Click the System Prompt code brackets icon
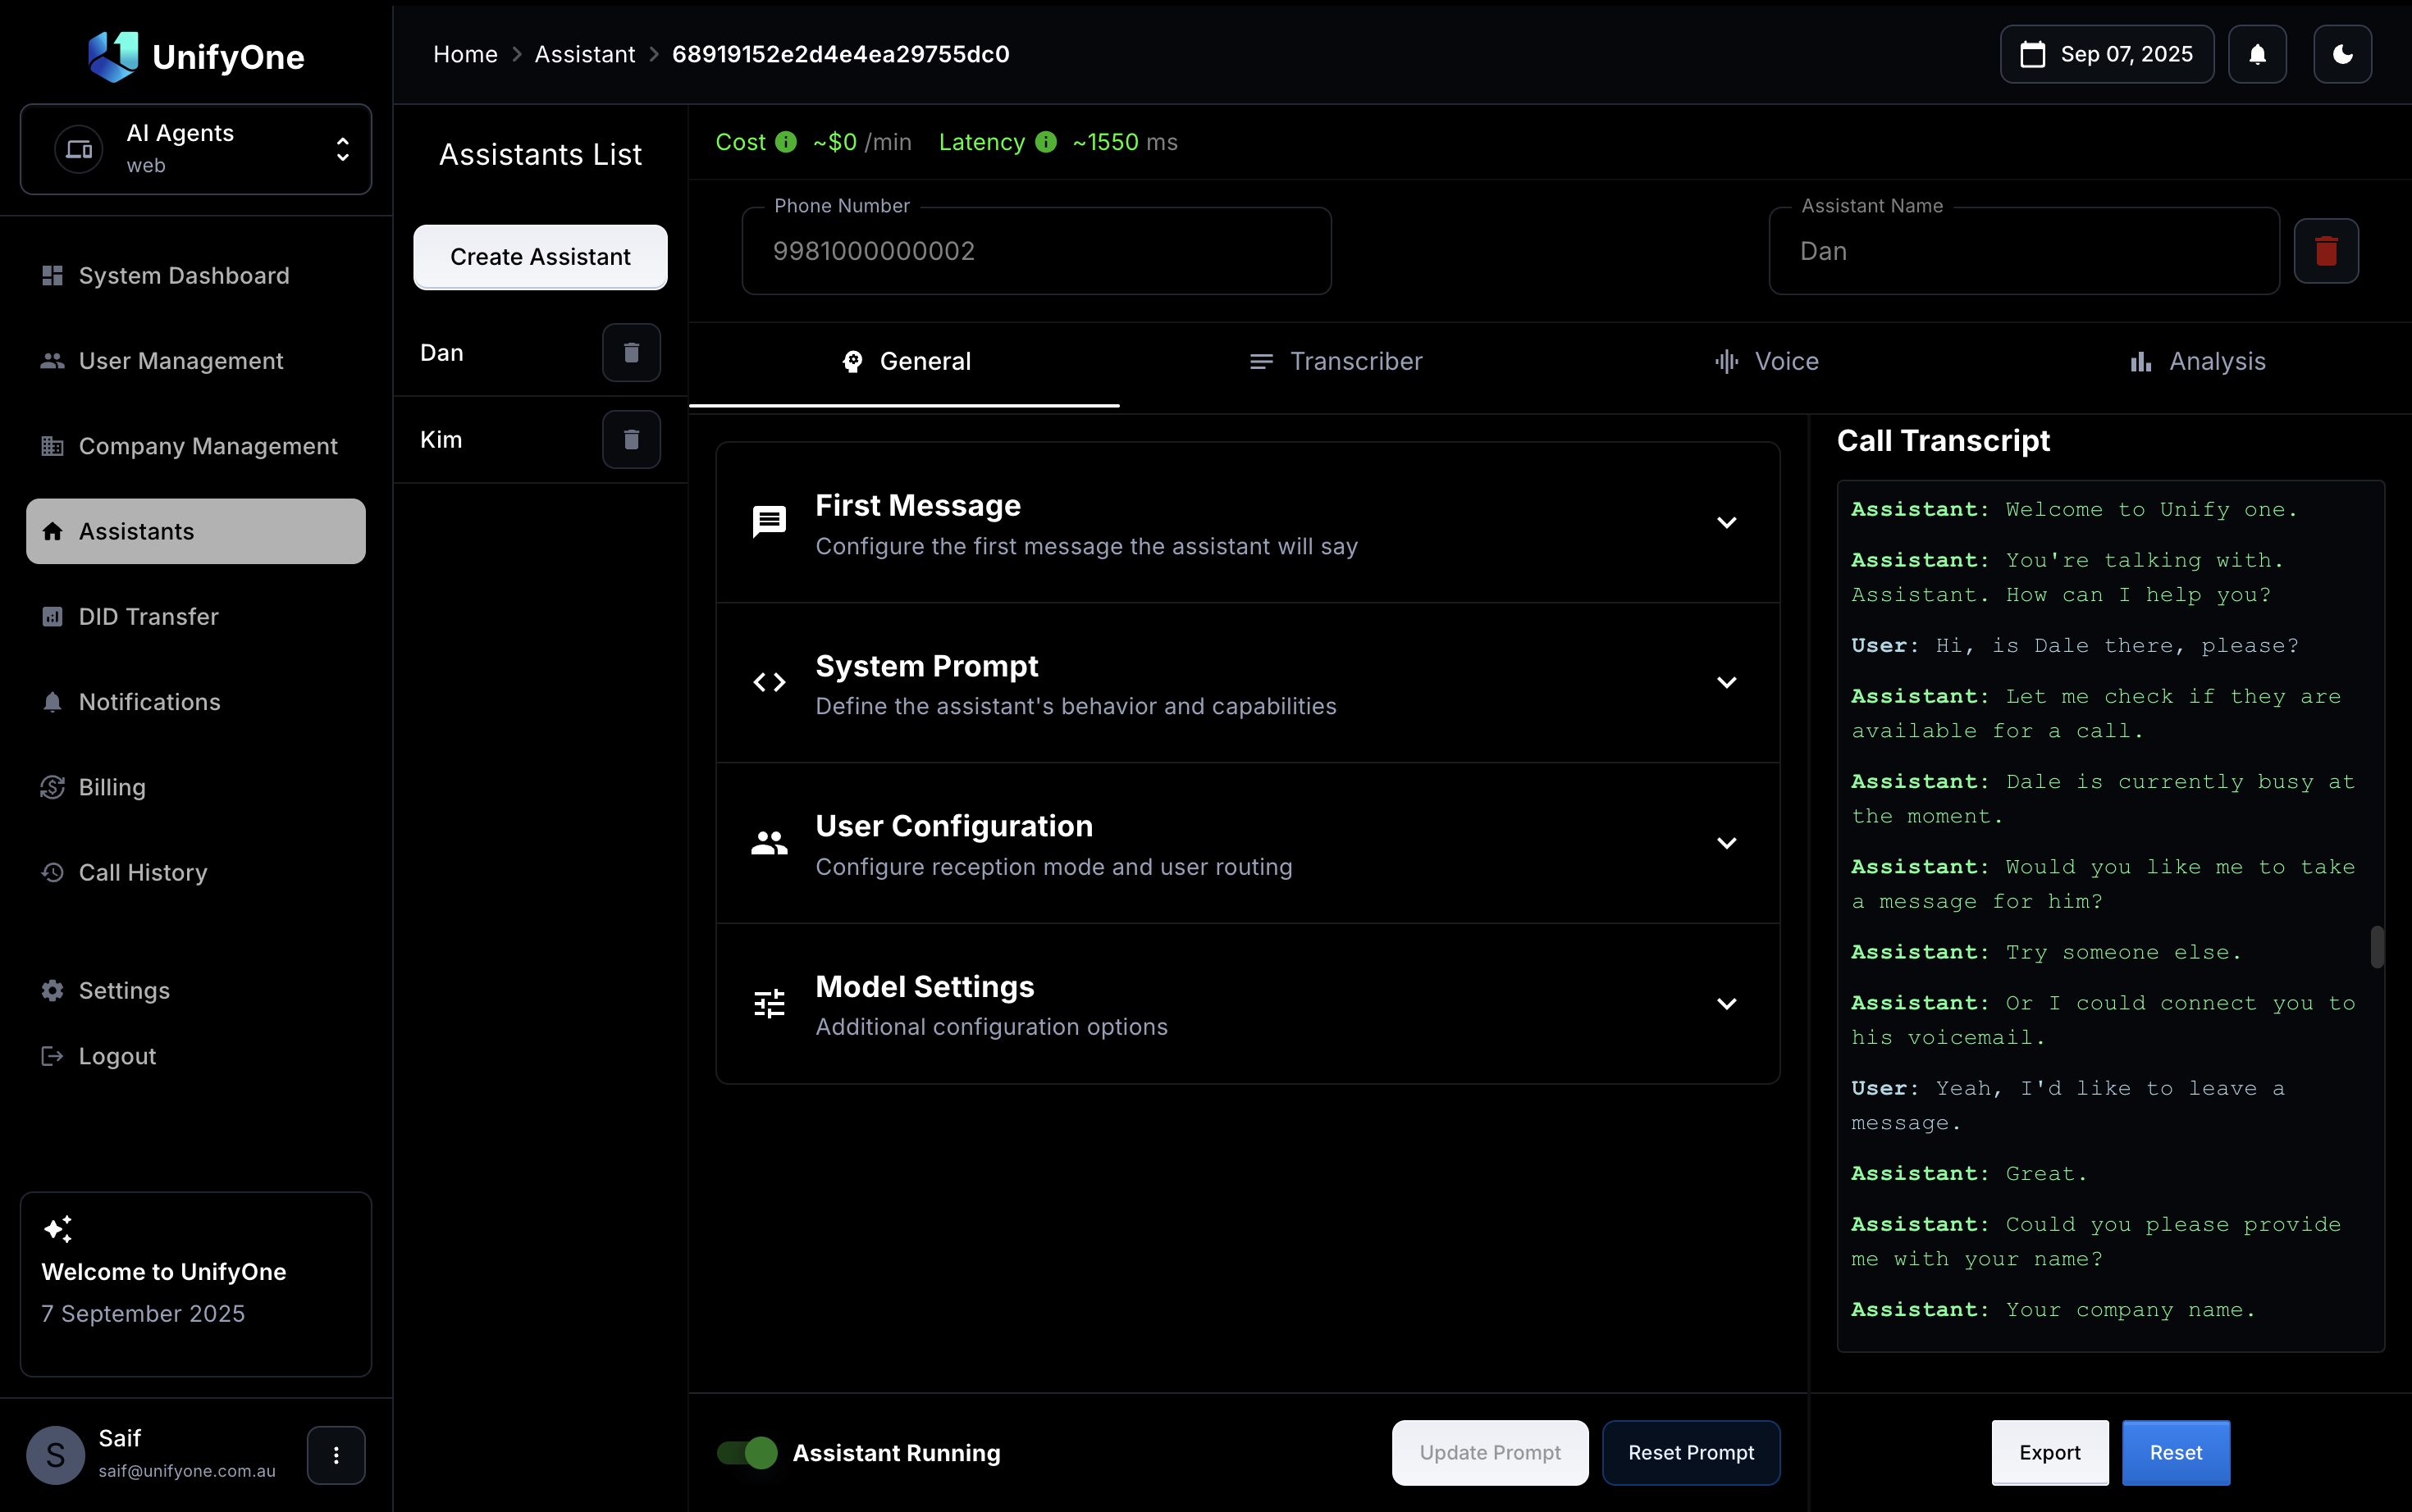 (x=770, y=682)
